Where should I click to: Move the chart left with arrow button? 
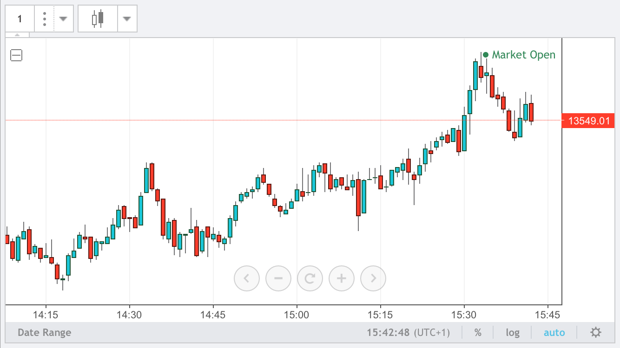247,278
